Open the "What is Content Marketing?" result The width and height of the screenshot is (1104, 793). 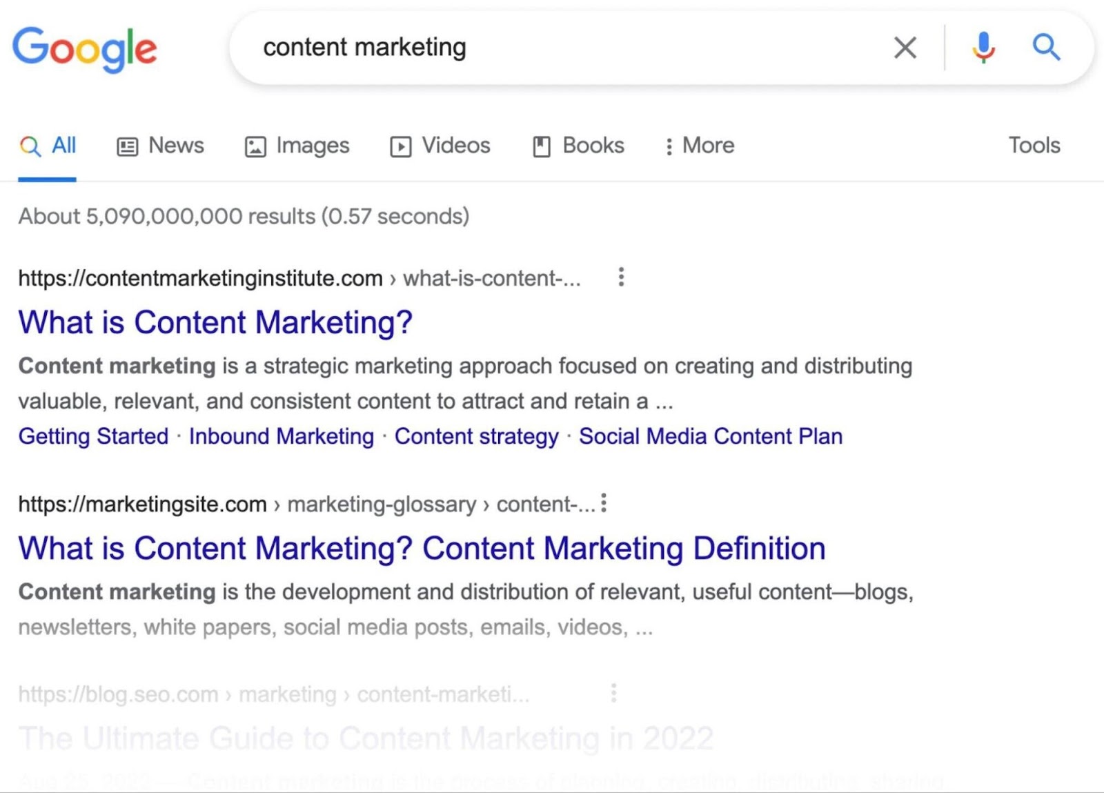215,322
